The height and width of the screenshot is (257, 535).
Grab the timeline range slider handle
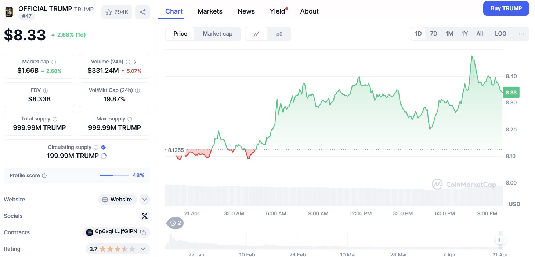(500, 240)
